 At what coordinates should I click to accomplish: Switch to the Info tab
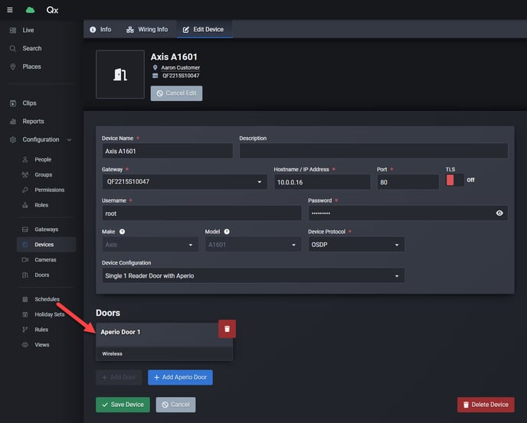click(100, 29)
